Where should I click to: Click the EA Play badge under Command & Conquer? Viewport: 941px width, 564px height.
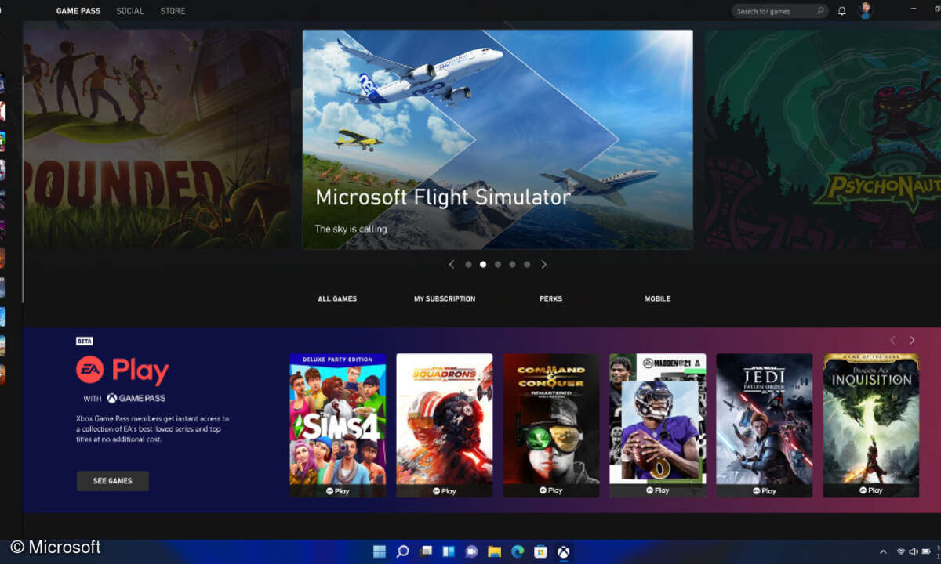point(551,490)
